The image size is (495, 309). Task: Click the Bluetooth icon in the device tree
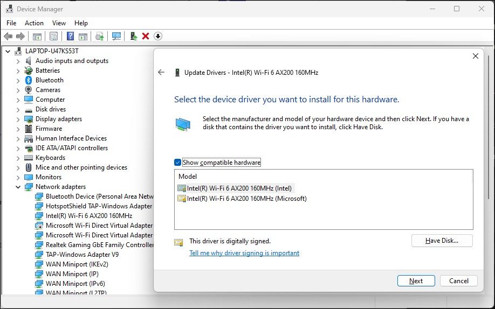pos(29,80)
